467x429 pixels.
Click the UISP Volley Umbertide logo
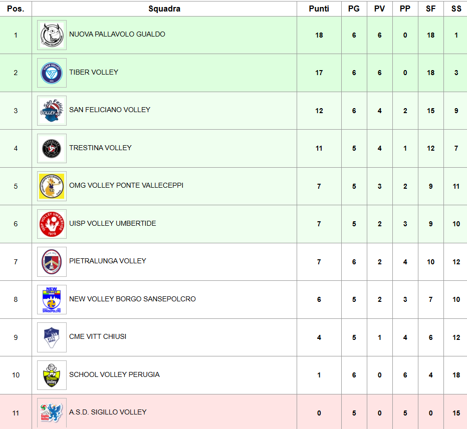tap(52, 224)
